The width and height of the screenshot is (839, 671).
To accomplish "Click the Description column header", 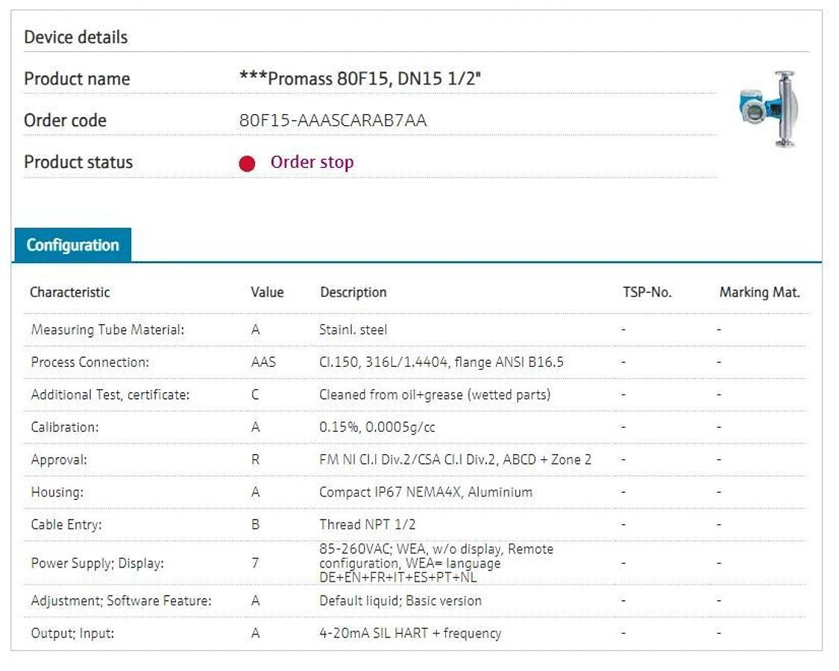I will [x=353, y=292].
